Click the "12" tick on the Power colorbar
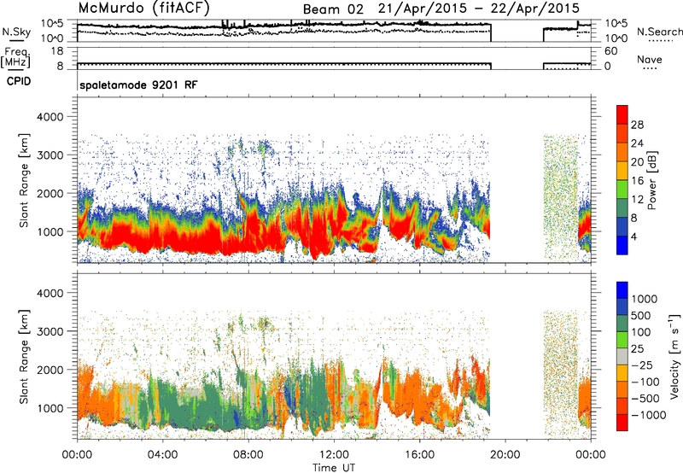 tap(637, 200)
